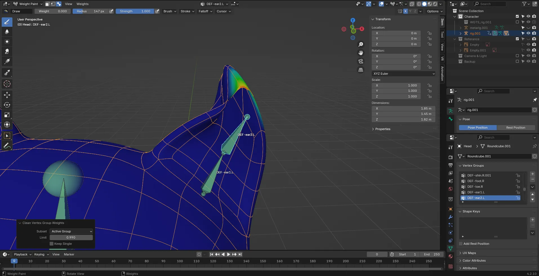Select the Smear weight paint tool
539x276 pixels.
click(7, 51)
